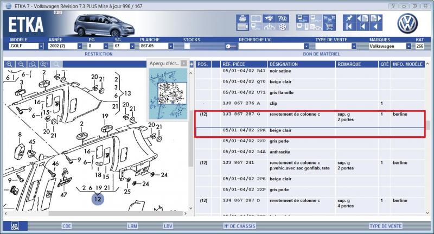Open the list view icon below print
The width and height of the screenshot is (434, 234).
[242, 27]
